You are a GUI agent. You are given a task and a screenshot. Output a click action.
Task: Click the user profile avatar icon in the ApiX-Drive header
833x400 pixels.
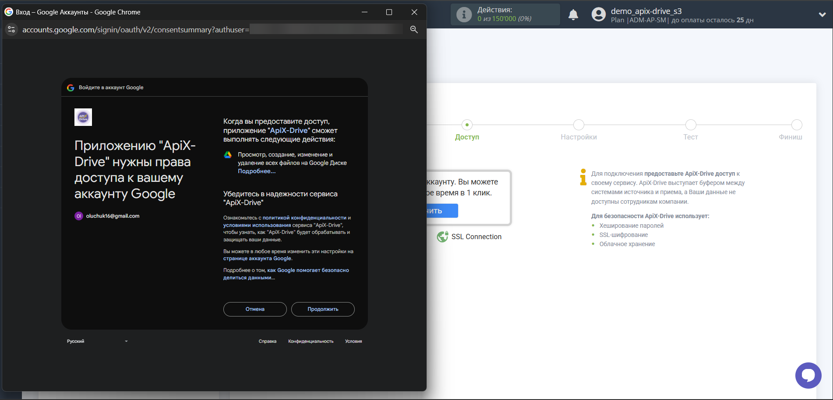(x=599, y=14)
